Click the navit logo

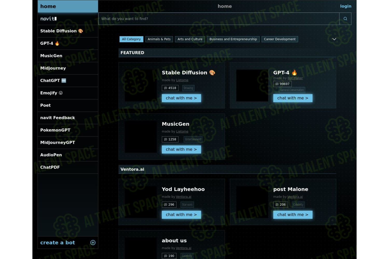tap(48, 19)
